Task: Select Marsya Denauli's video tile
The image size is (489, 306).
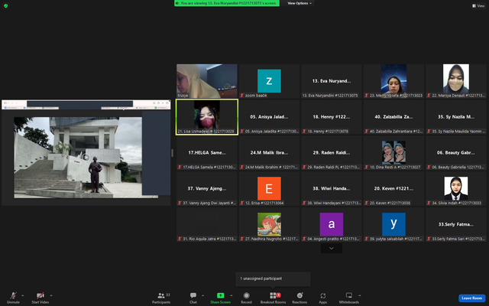Action: pos(456,81)
